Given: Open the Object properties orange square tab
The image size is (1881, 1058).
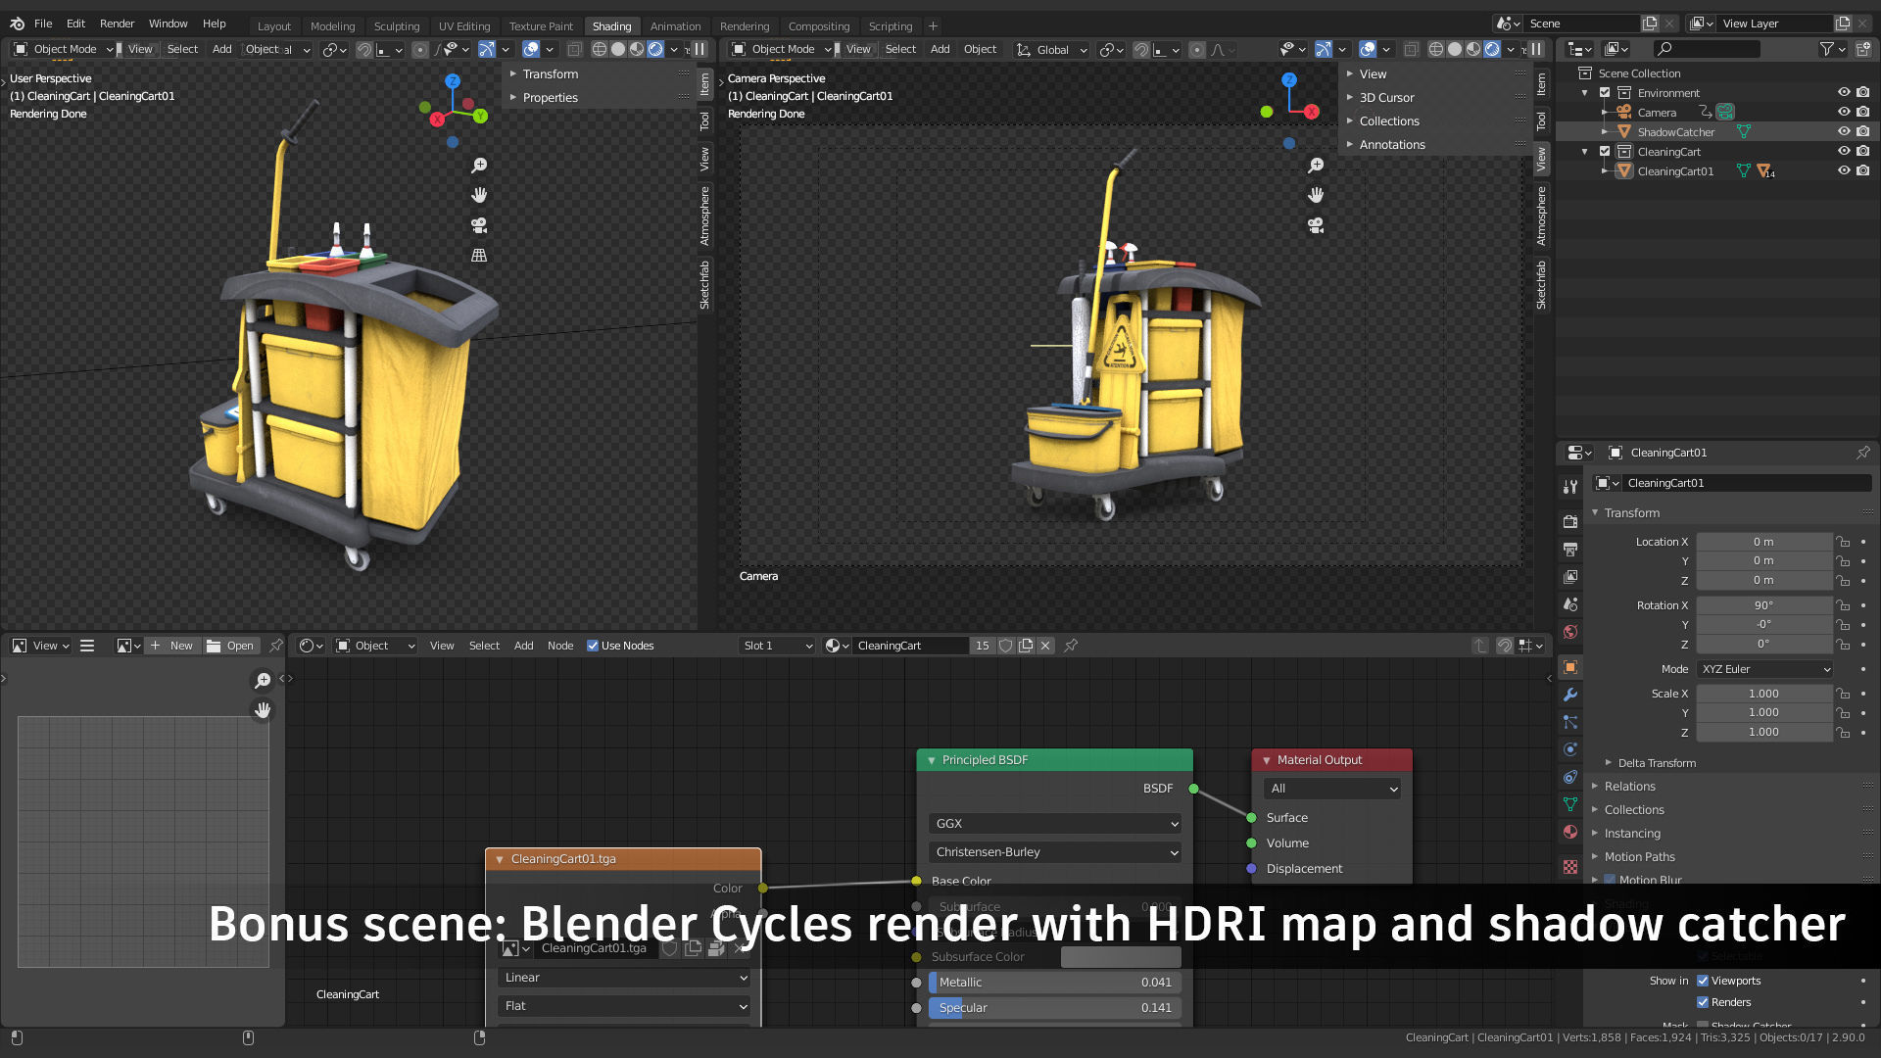Looking at the screenshot, I should (x=1570, y=667).
